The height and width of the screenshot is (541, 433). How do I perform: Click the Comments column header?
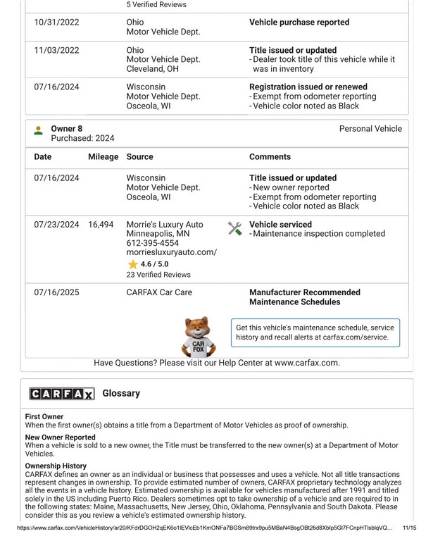270,157
